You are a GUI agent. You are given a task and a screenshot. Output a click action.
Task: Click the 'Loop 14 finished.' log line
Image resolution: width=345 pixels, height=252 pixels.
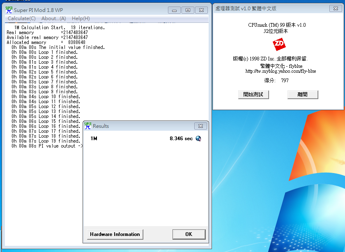point(46,116)
